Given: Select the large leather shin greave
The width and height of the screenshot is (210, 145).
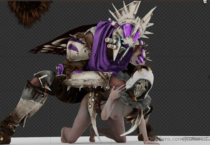Looking at the screenshot, I should click(x=27, y=105).
